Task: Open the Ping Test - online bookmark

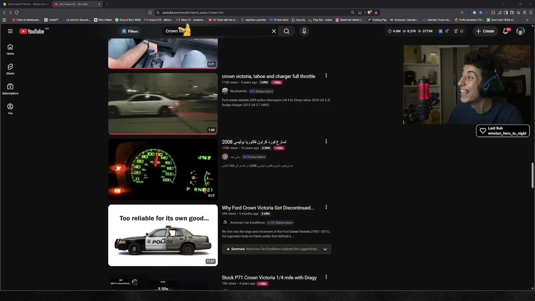Action: click(x=320, y=20)
